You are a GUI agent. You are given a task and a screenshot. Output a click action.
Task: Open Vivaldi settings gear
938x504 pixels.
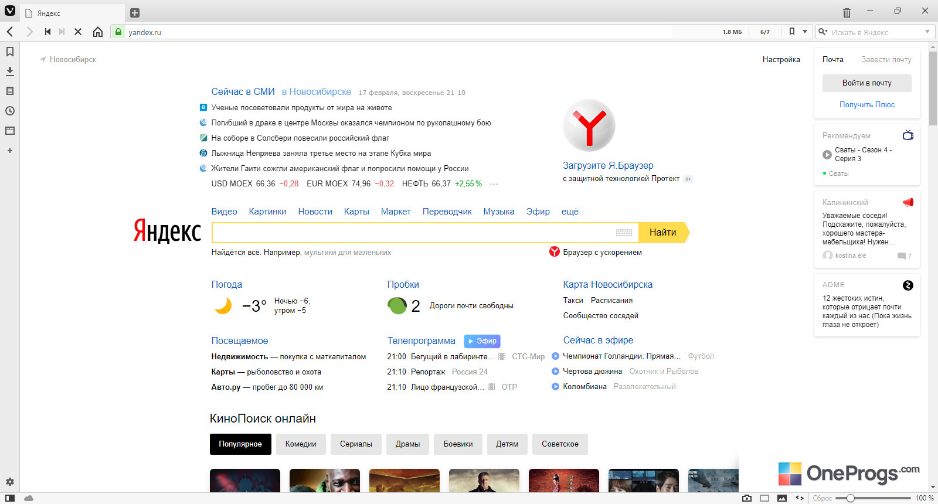10,482
